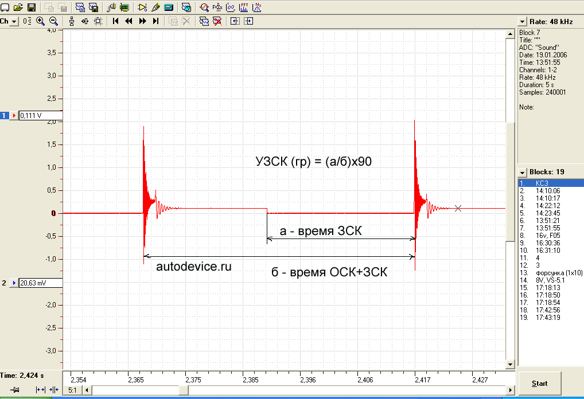Open a file with the folder icon
Image resolution: width=584 pixels, height=399 pixels.
point(18,7)
